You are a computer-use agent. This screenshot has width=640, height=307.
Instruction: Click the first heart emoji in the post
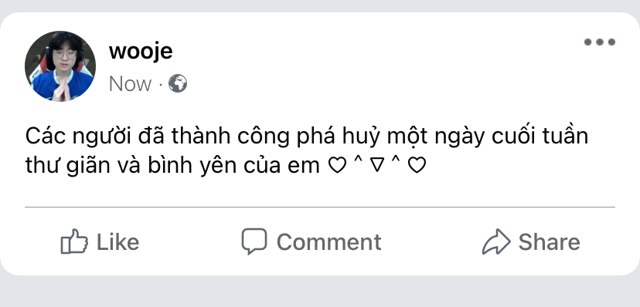[337, 166]
